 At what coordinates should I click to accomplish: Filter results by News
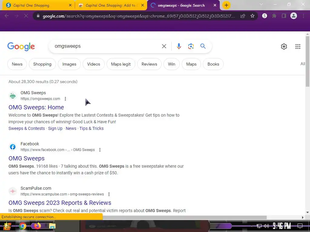17,64
